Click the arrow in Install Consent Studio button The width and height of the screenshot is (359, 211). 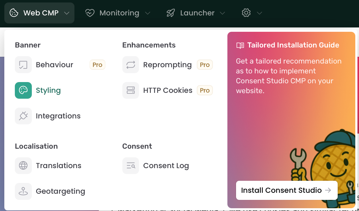(x=328, y=190)
